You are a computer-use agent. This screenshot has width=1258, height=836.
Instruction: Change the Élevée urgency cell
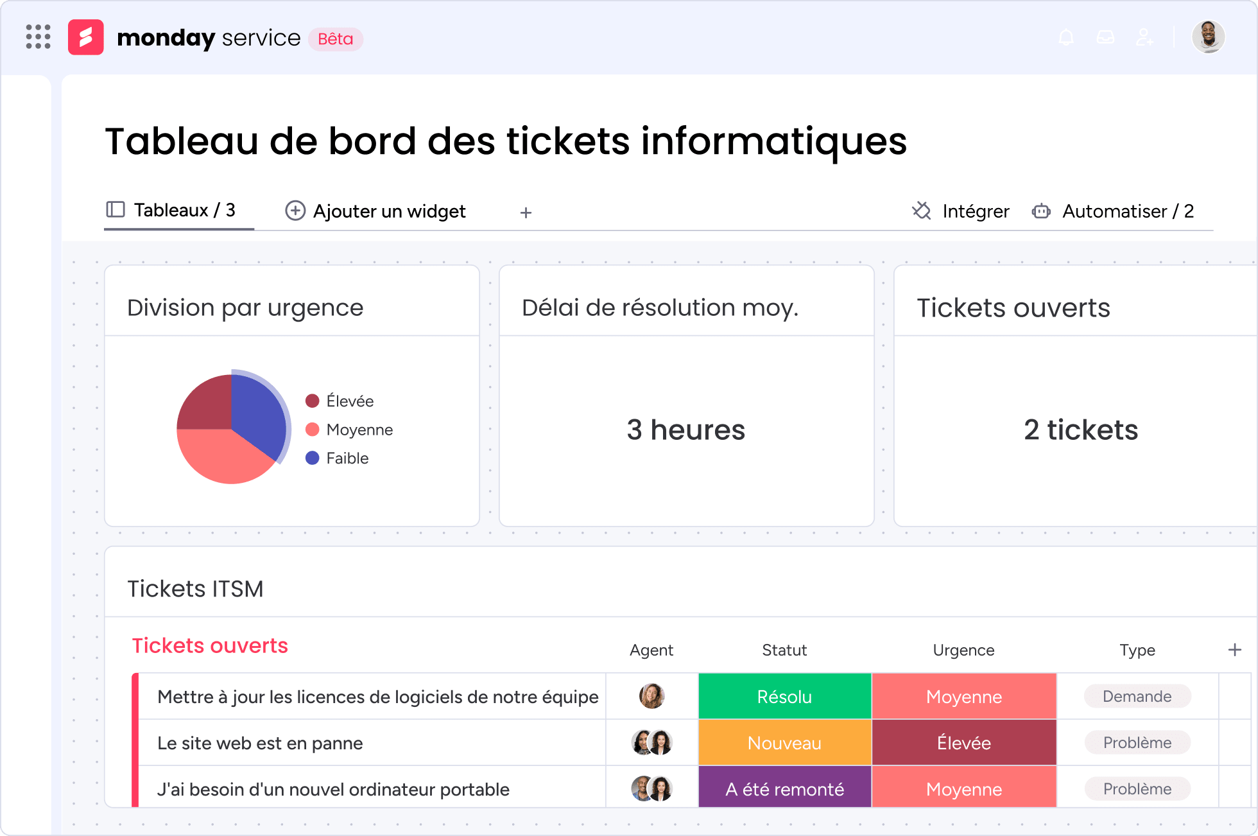tap(964, 742)
